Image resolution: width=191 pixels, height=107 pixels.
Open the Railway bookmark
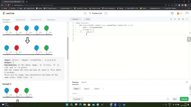click(120, 8)
